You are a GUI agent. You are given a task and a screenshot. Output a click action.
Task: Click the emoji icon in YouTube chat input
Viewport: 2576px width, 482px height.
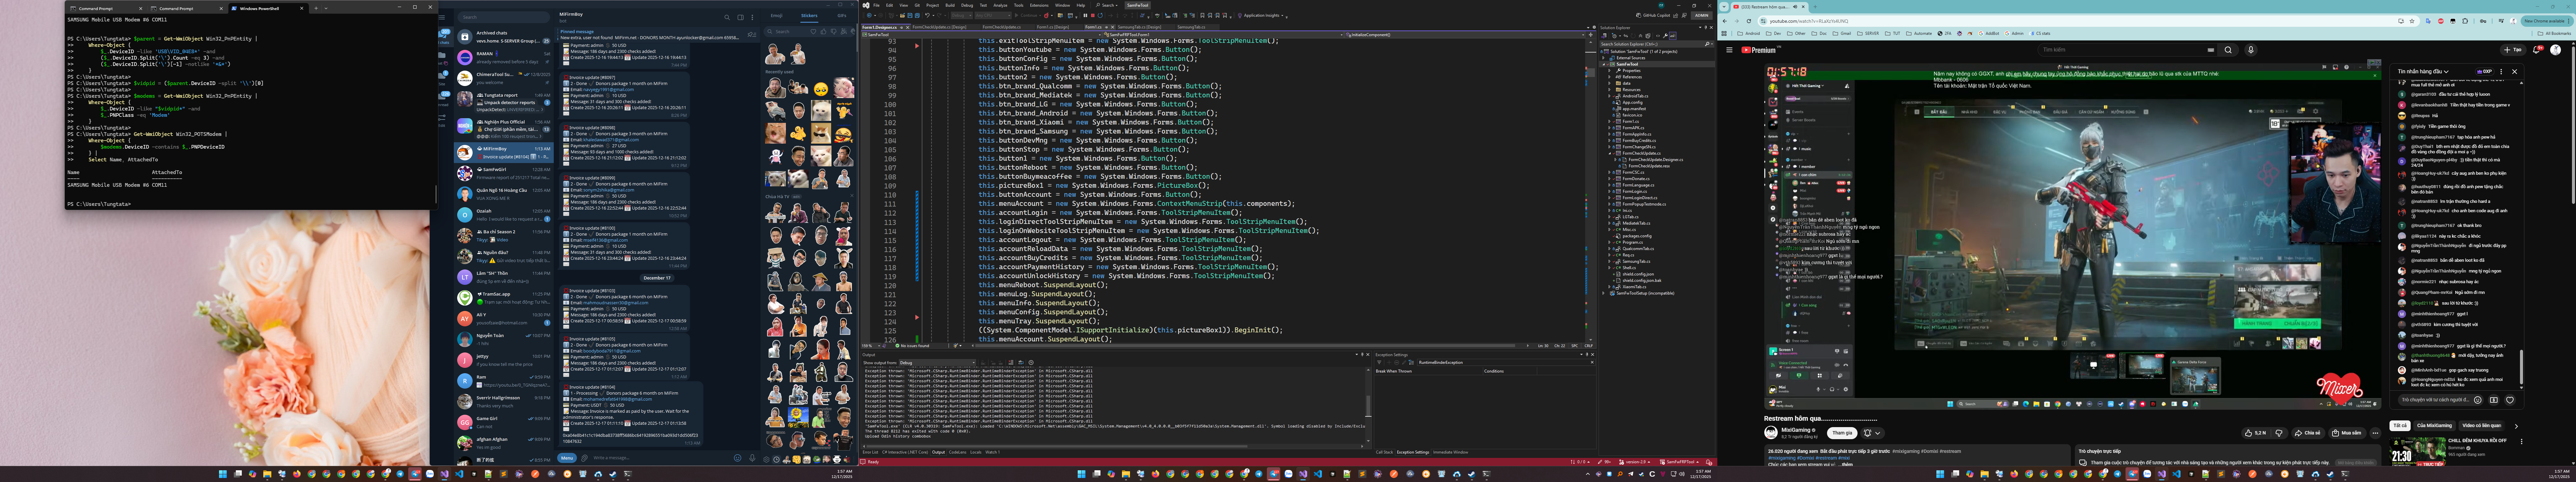coord(2478,400)
